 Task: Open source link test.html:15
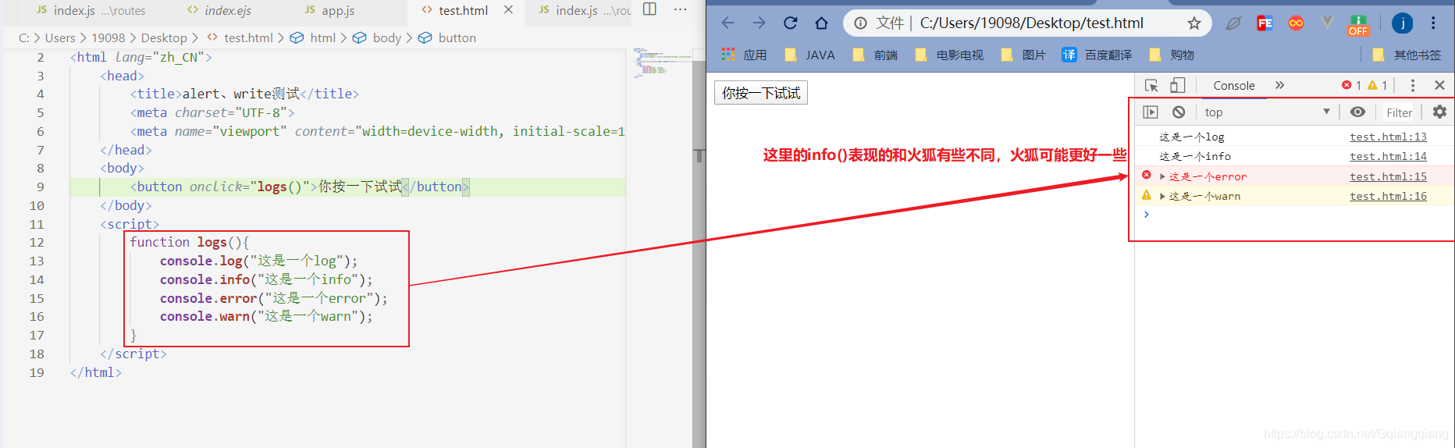[1388, 176]
